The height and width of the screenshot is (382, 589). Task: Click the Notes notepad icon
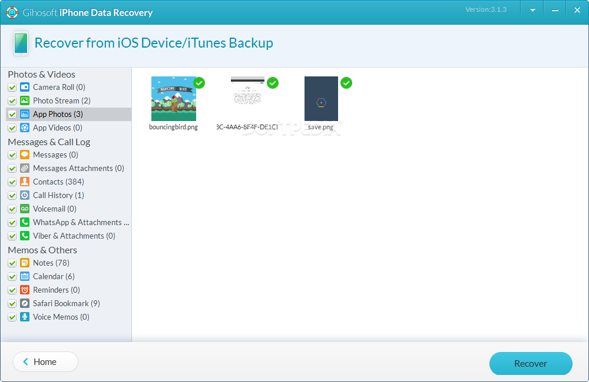tap(25, 263)
